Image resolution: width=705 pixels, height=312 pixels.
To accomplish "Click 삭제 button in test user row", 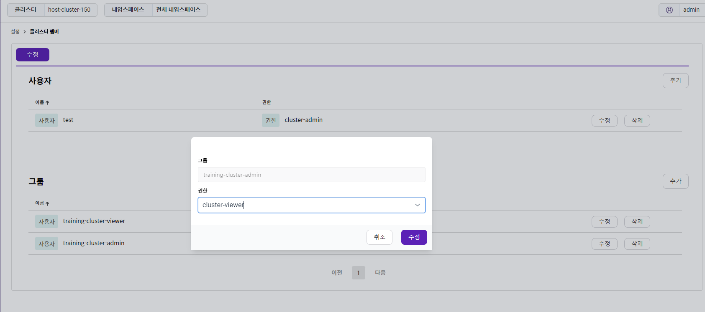I will point(637,121).
